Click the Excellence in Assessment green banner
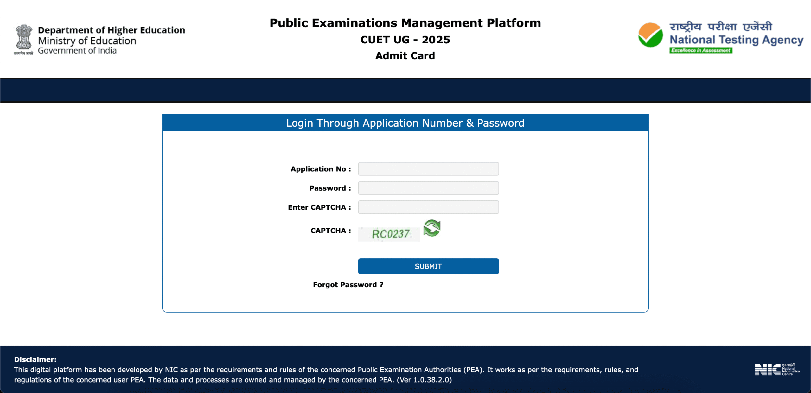Screen dimensions: 811x393 pos(700,50)
